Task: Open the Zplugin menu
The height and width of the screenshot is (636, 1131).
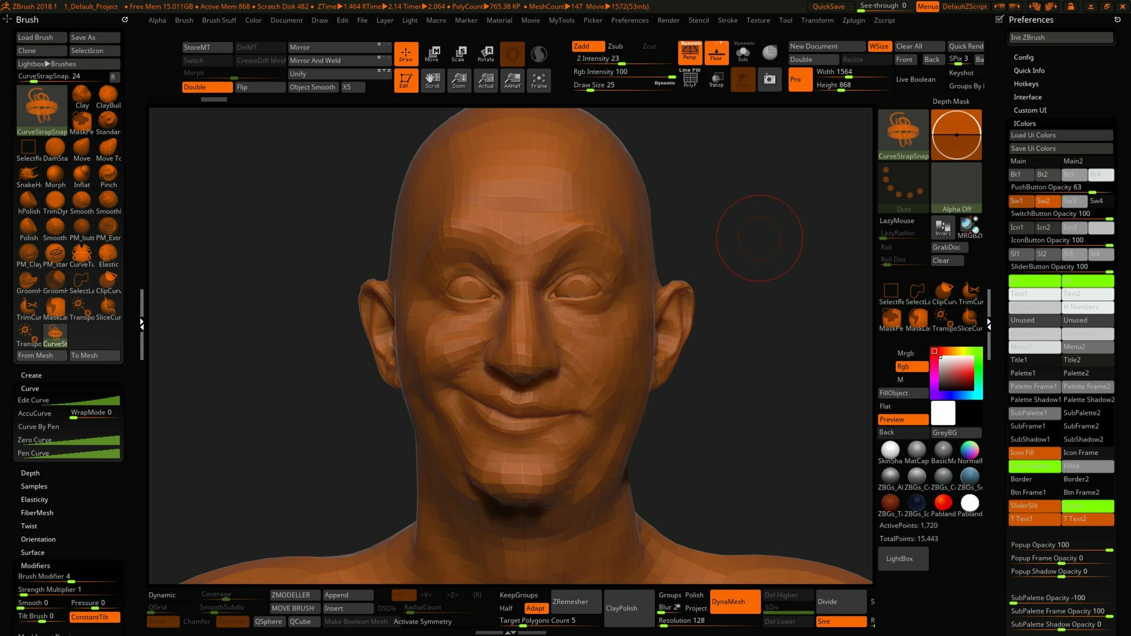Action: click(853, 20)
